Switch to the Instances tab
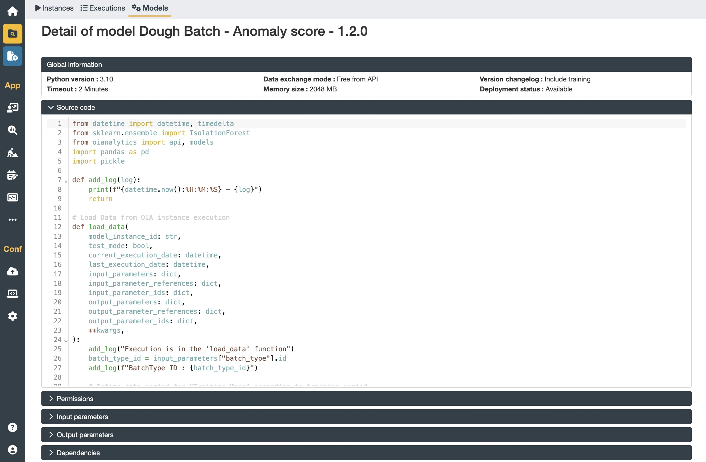706x462 pixels. pos(54,8)
